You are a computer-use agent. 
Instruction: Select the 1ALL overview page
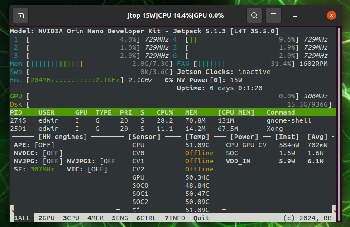click(x=22, y=218)
